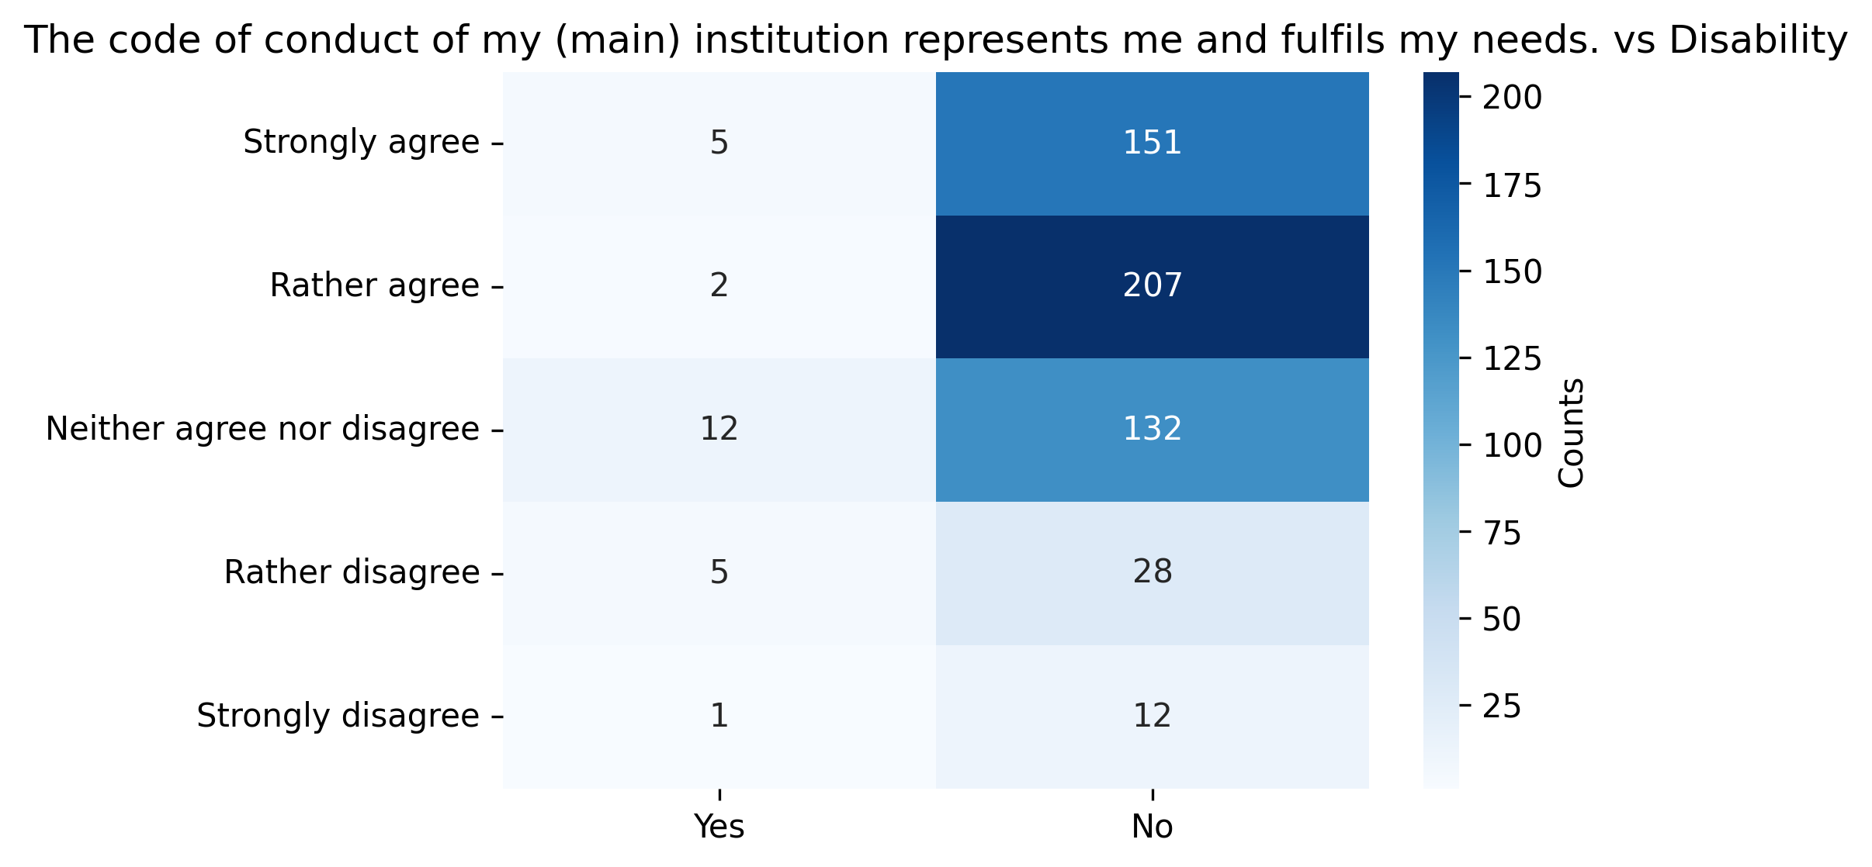Select the cell showing 151
The height and width of the screenshot is (867, 1872).
pyautogui.click(x=1152, y=143)
